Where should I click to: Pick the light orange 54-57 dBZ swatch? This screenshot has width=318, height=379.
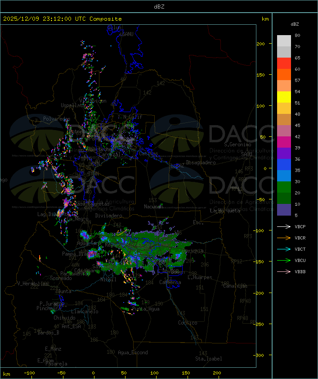(284, 86)
